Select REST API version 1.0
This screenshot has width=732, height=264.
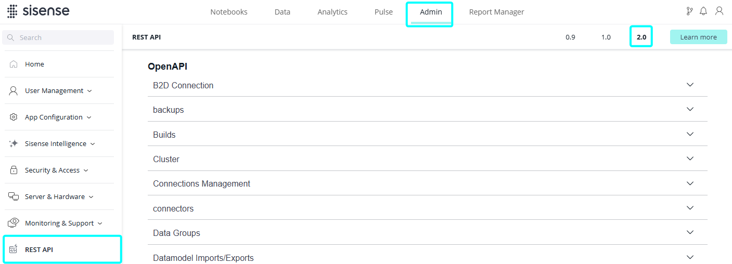pos(606,37)
